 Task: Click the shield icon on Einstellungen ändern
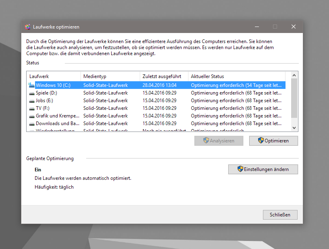point(240,169)
